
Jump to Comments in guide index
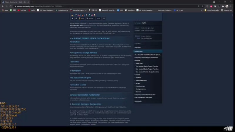tap(138, 101)
